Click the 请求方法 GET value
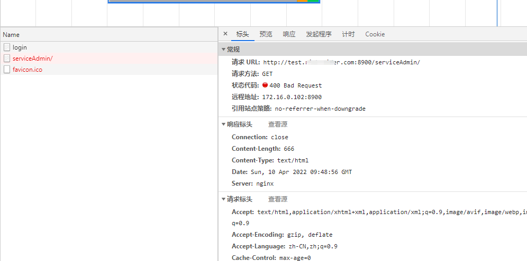 click(x=268, y=74)
